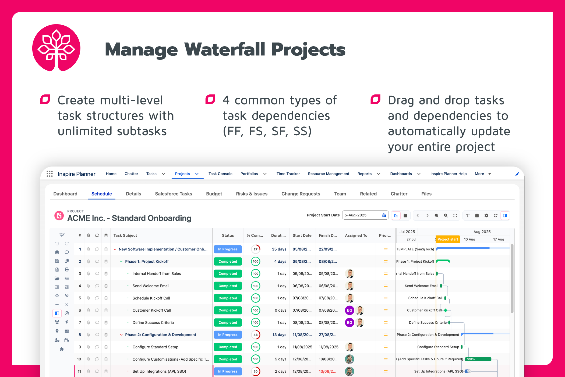Viewport: 565px width, 377px height.
Task: Toggle the Gantt chart view button
Action: tap(396, 216)
